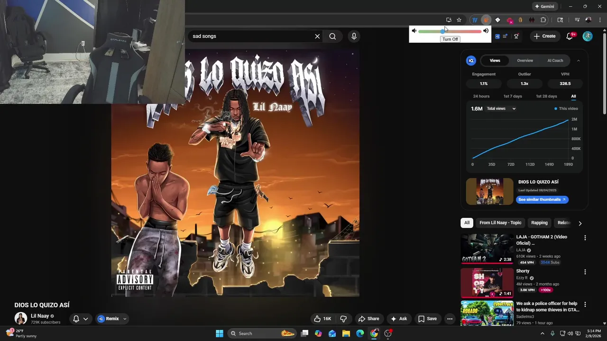Image resolution: width=607 pixels, height=341 pixels.
Task: Open the list icon next to IQ badge
Action: (505, 36)
